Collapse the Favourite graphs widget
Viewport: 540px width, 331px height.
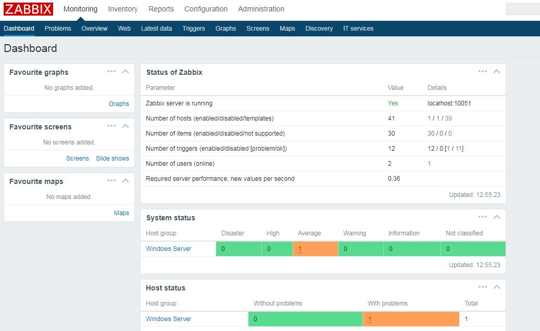(x=125, y=72)
